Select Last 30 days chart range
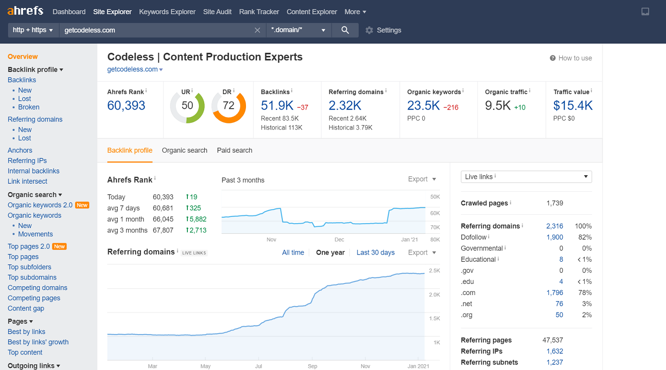Image resolution: width=666 pixels, height=370 pixels. pyautogui.click(x=375, y=252)
